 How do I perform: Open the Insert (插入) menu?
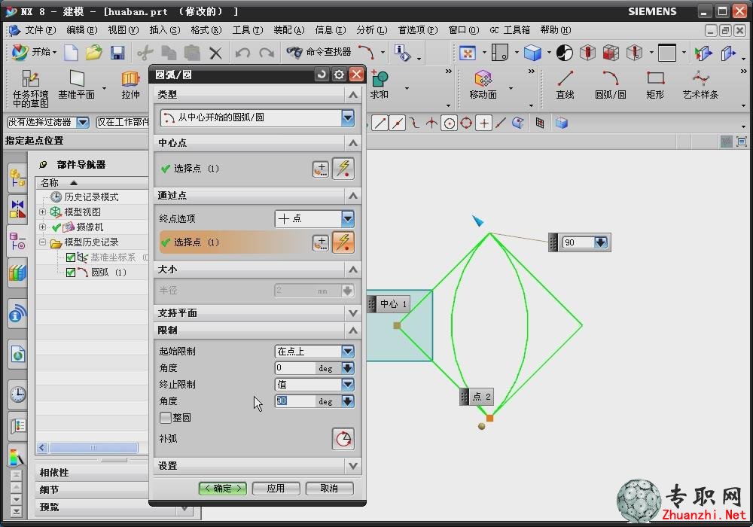(165, 30)
